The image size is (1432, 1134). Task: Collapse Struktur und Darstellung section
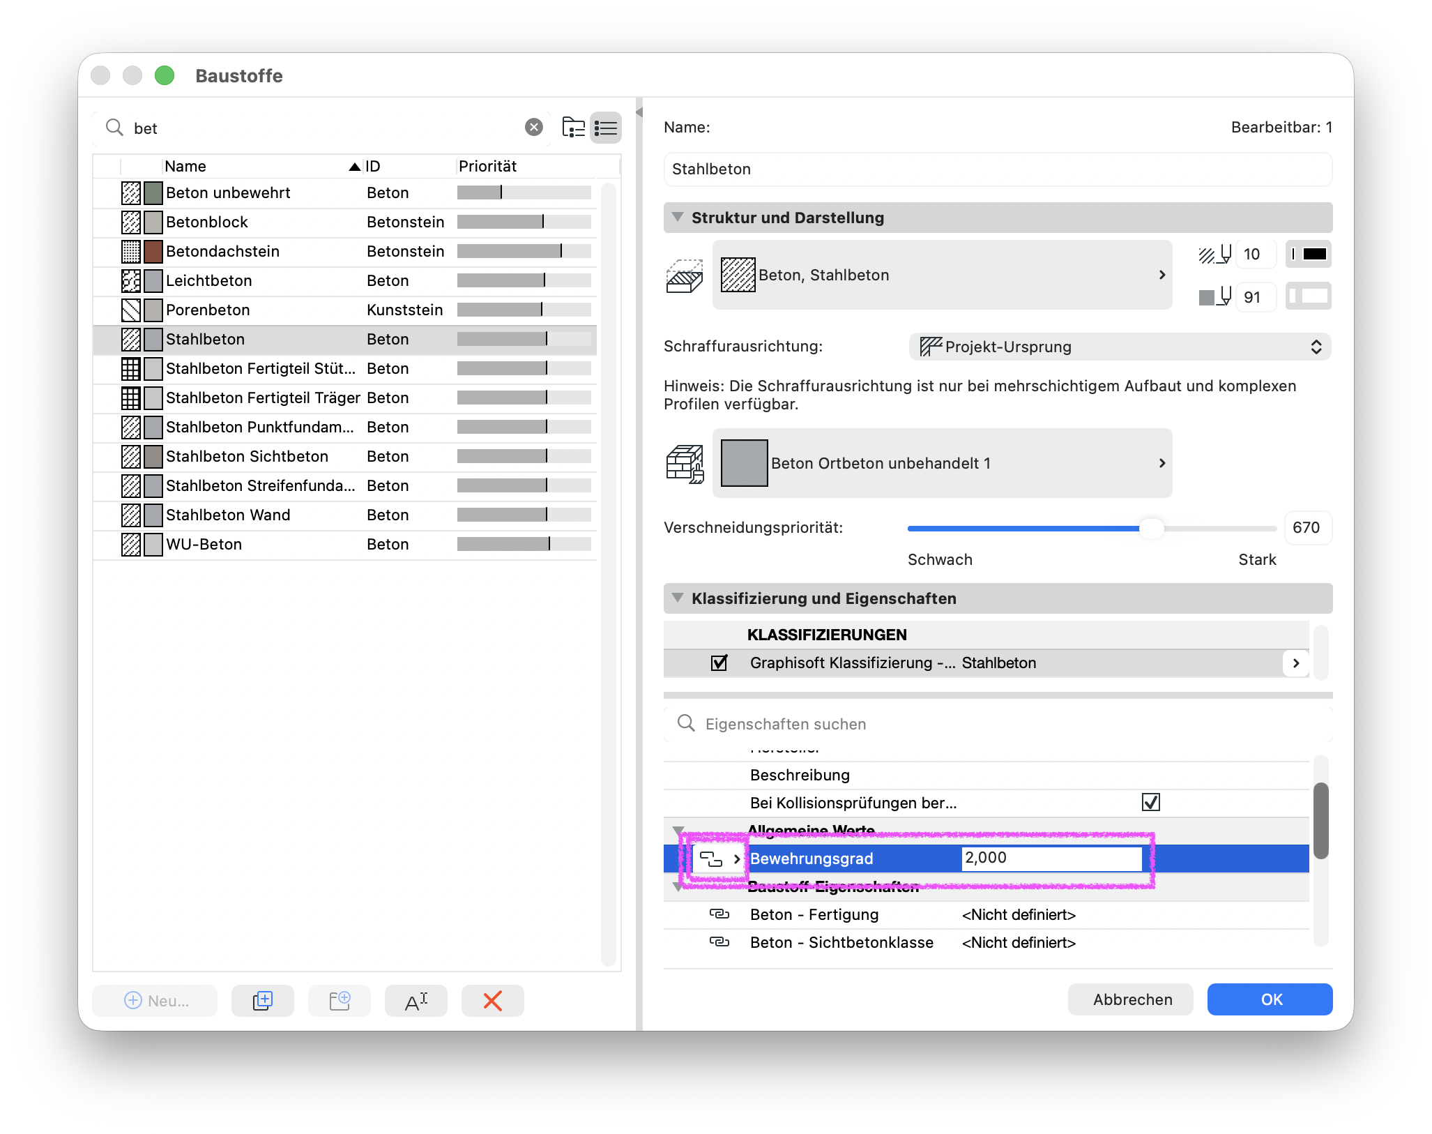[x=678, y=218]
